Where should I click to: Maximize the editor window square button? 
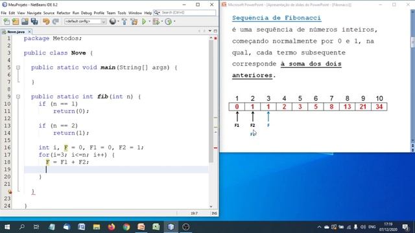click(215, 31)
